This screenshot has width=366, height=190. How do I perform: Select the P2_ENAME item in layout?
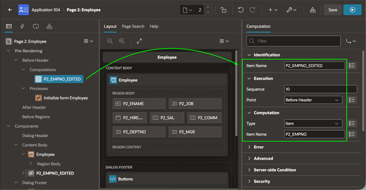tap(139, 104)
